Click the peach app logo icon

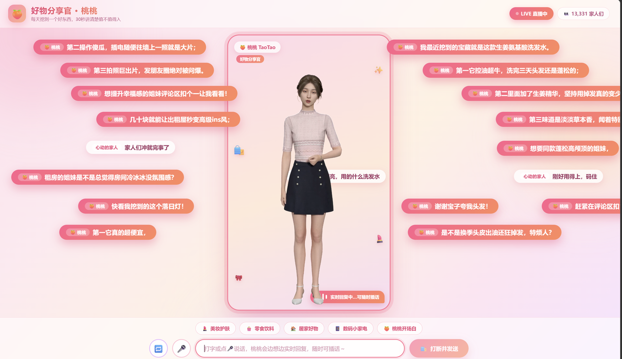tap(17, 14)
